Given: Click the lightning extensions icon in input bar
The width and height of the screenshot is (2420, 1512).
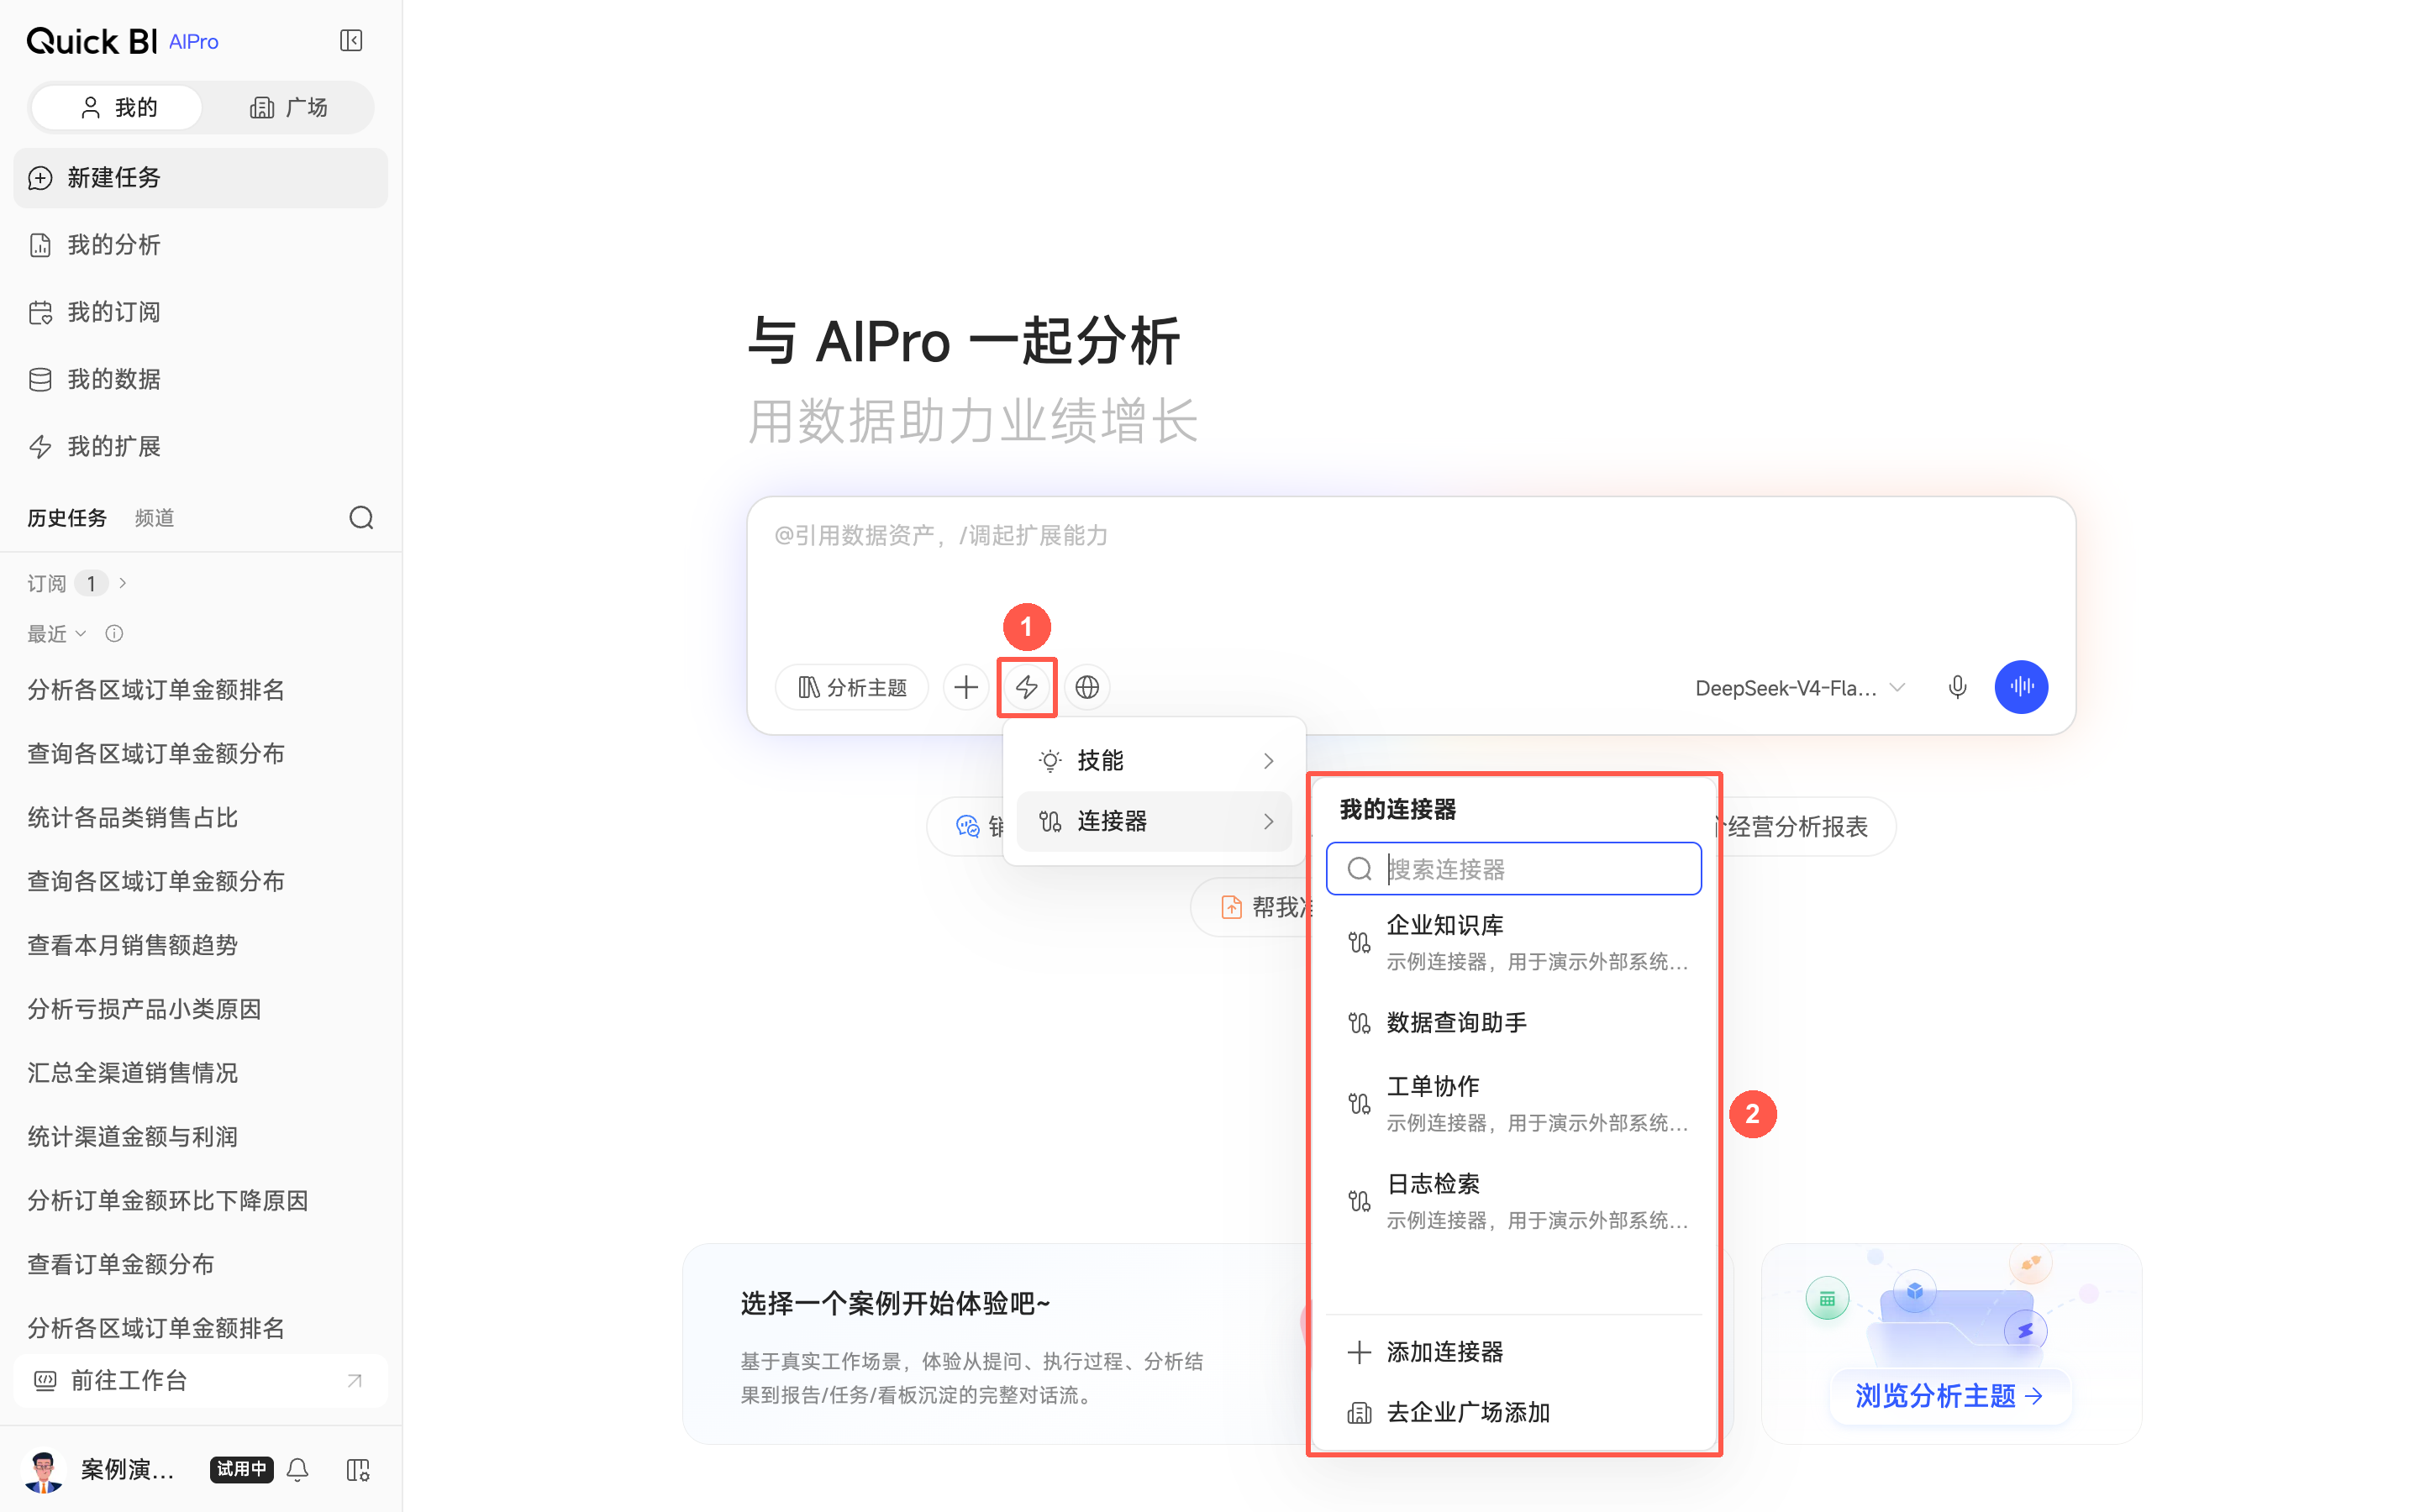Looking at the screenshot, I should (1027, 687).
